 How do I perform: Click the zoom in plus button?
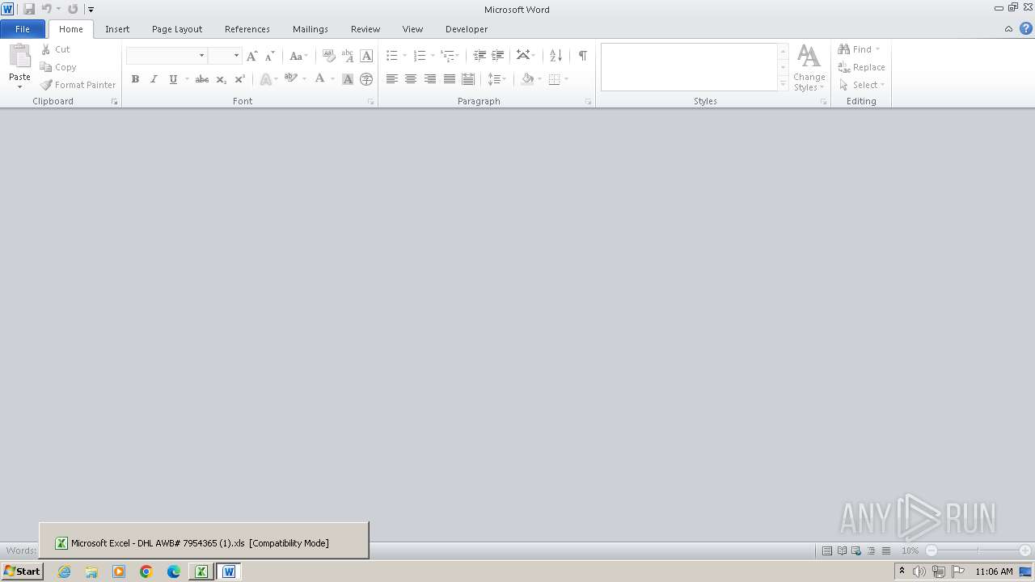(1025, 550)
